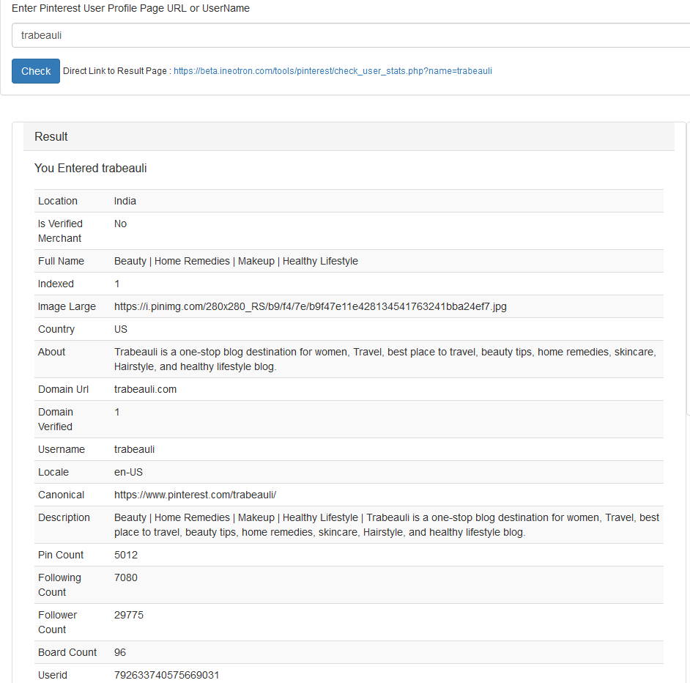The image size is (690, 683).
Task: Click the Canonical row label
Action: click(x=62, y=495)
